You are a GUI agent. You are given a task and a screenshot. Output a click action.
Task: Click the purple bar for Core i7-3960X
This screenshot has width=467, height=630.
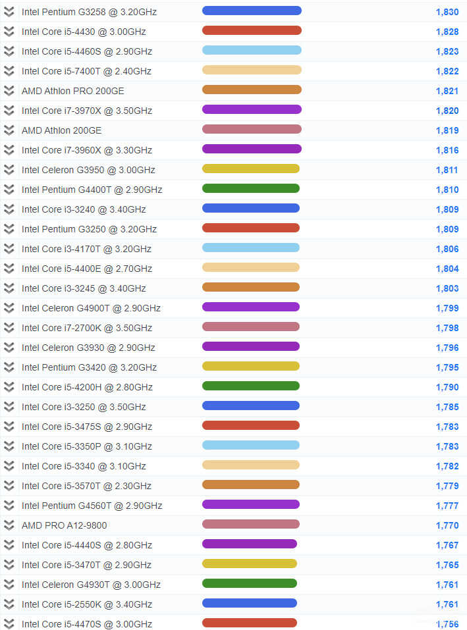pos(252,149)
